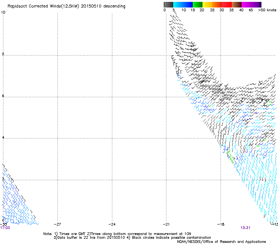Click the cyan-blue 5-15 knots legend band
278x244 pixels.
tap(183, 5)
